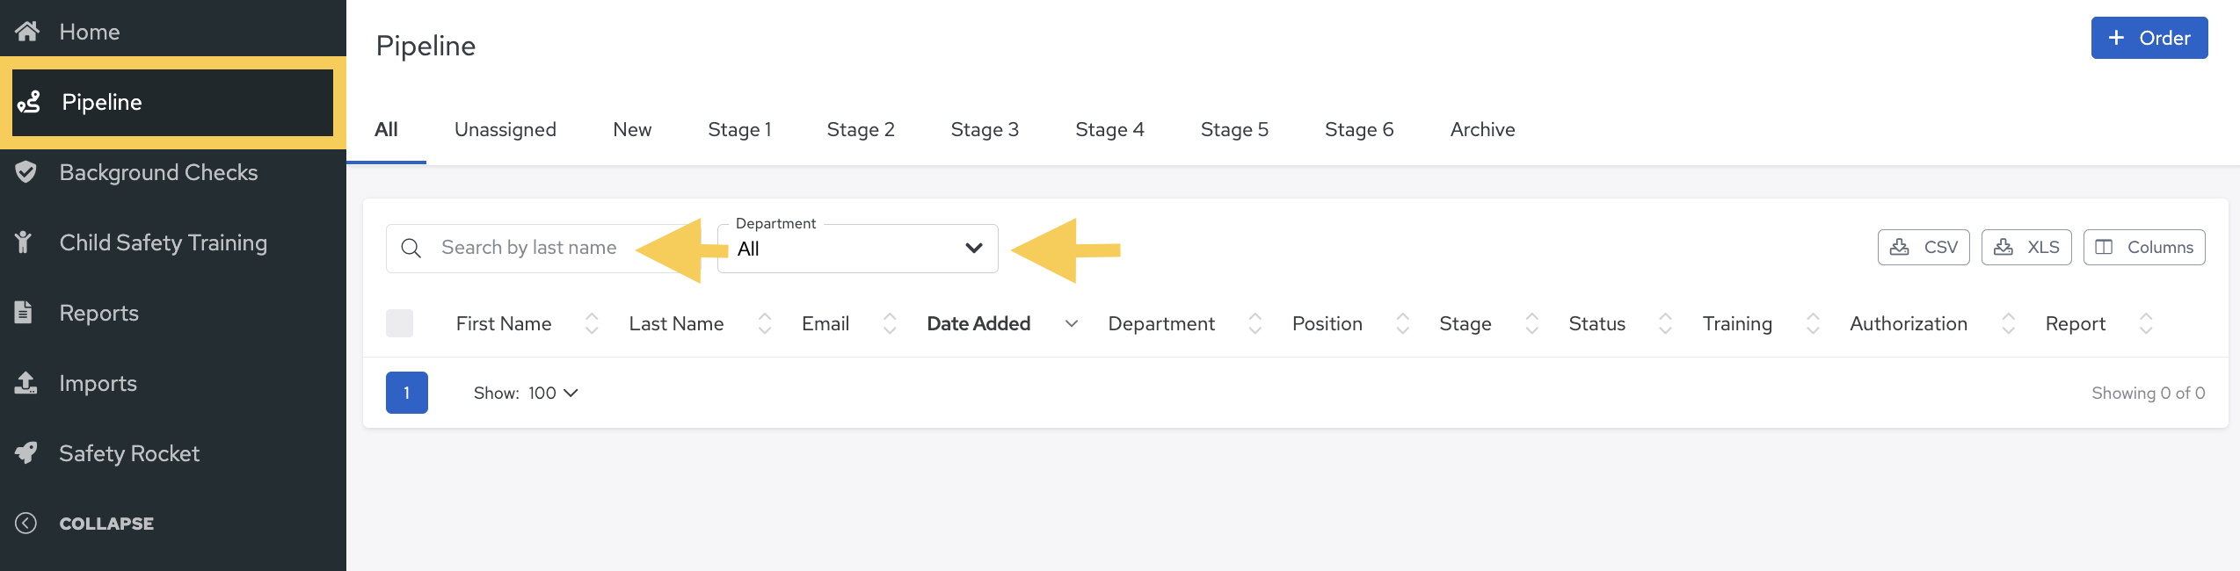Export table with CSV button

tap(1924, 247)
